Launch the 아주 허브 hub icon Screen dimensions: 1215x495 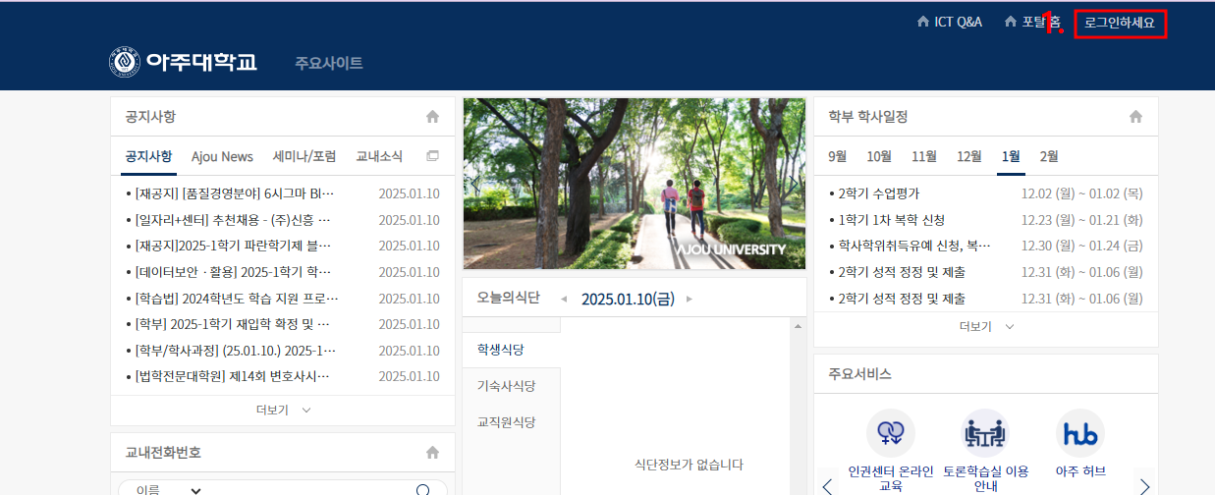tap(1079, 433)
